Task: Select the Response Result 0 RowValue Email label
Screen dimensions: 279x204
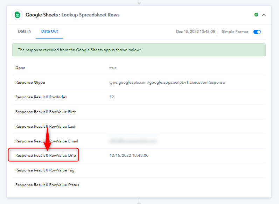Action: pos(47,141)
